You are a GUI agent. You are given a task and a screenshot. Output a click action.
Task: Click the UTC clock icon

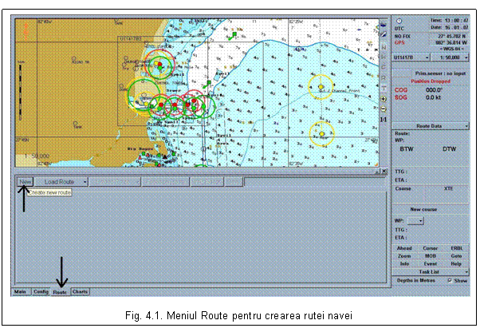coord(399,20)
